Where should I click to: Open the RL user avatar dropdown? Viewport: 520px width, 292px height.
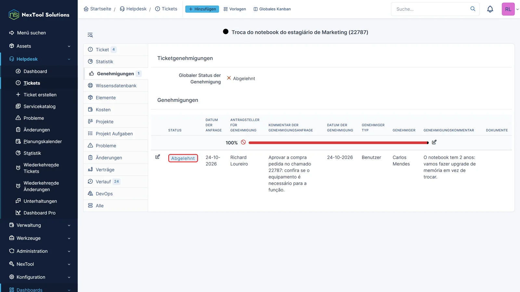[x=510, y=9]
